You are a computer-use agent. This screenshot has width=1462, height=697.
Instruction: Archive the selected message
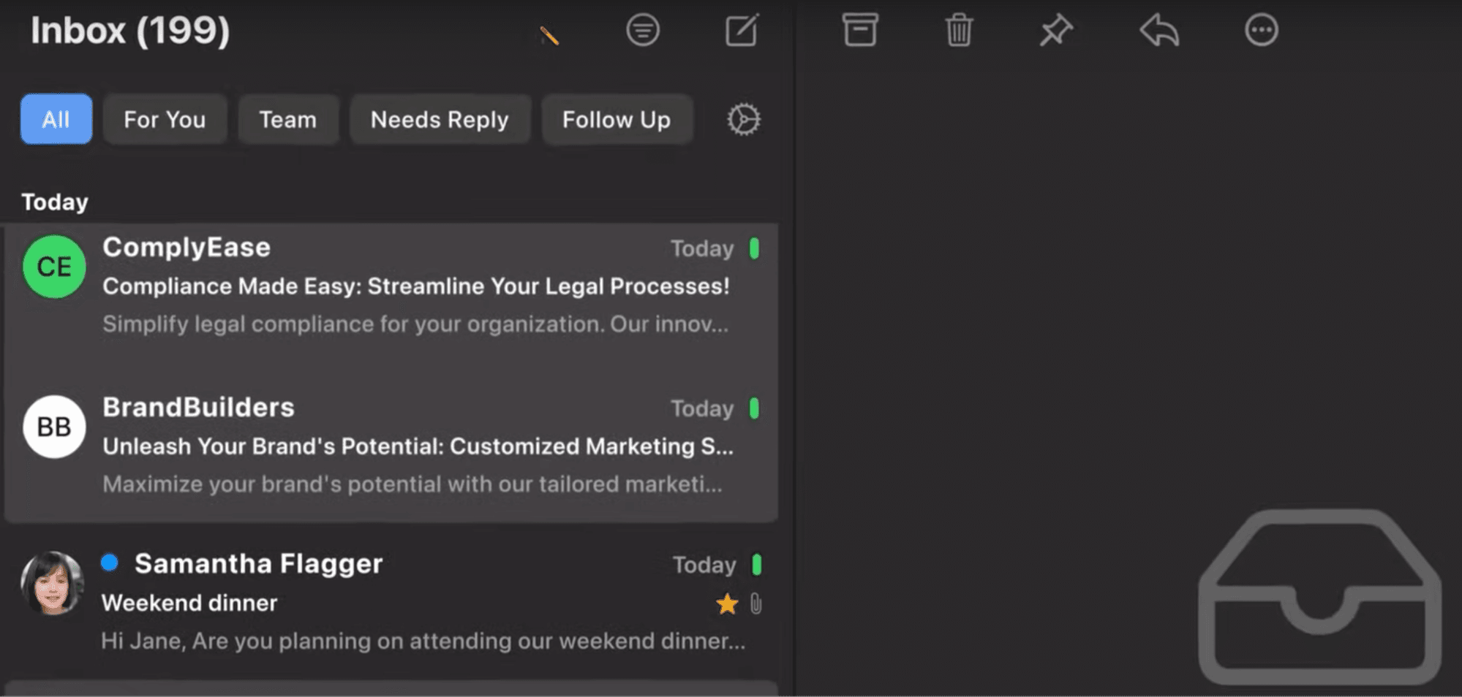click(x=859, y=31)
